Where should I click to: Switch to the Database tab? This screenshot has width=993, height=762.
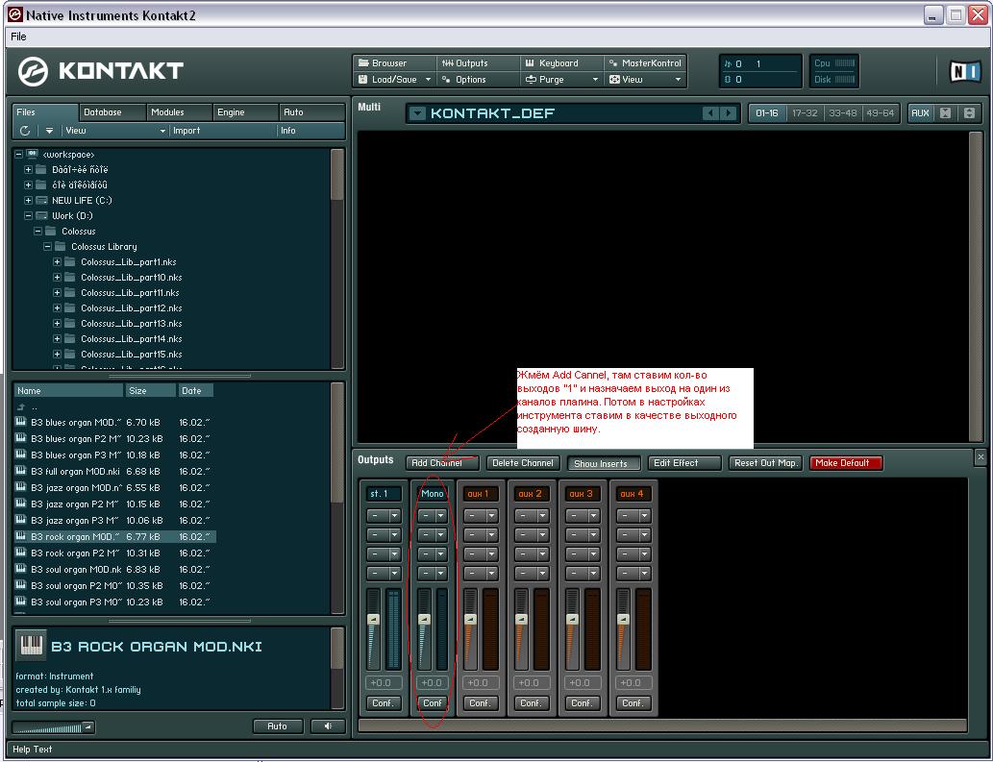[112, 112]
